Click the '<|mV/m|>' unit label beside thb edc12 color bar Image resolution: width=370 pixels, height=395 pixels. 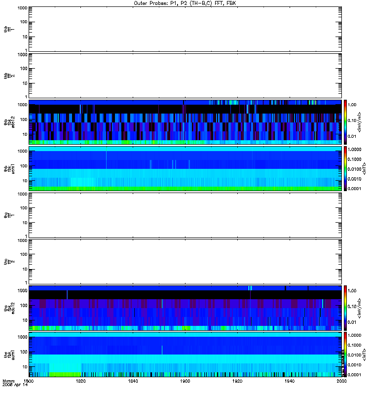pos(360,122)
